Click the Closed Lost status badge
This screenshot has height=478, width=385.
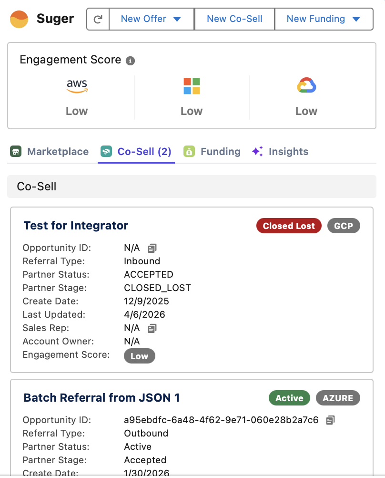[x=289, y=225]
